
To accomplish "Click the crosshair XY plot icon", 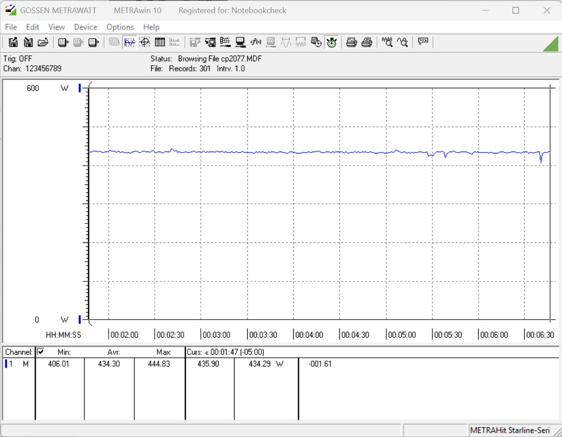I will [x=145, y=42].
